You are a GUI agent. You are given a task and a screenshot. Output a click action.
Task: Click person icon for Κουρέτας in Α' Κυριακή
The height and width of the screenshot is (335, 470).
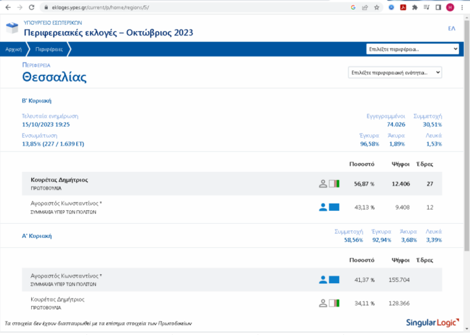(x=323, y=303)
